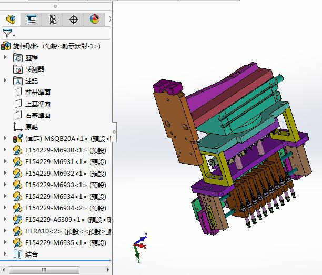Expand the F154229-M6934<1> part
Viewport: 322px width, 275px height.
[x=5, y=196]
